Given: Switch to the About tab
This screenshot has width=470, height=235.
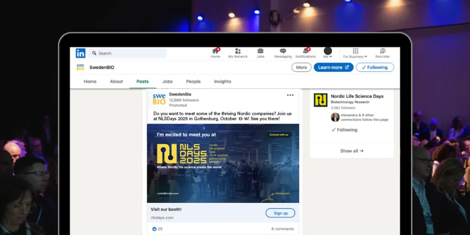Looking at the screenshot, I should coord(116,82).
